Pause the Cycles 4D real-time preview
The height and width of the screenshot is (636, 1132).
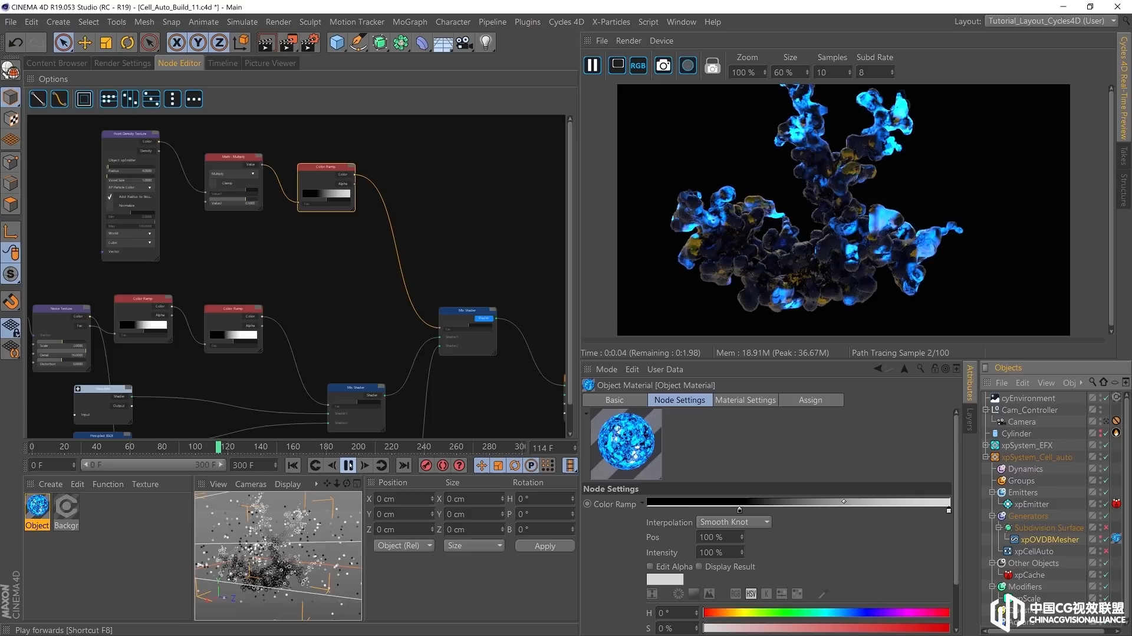click(592, 65)
